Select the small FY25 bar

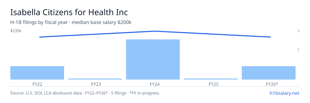(x=211, y=79)
